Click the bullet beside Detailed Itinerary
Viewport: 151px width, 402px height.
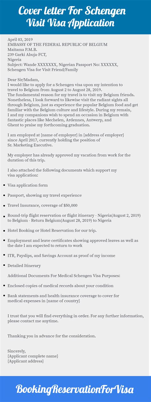coord(4,266)
